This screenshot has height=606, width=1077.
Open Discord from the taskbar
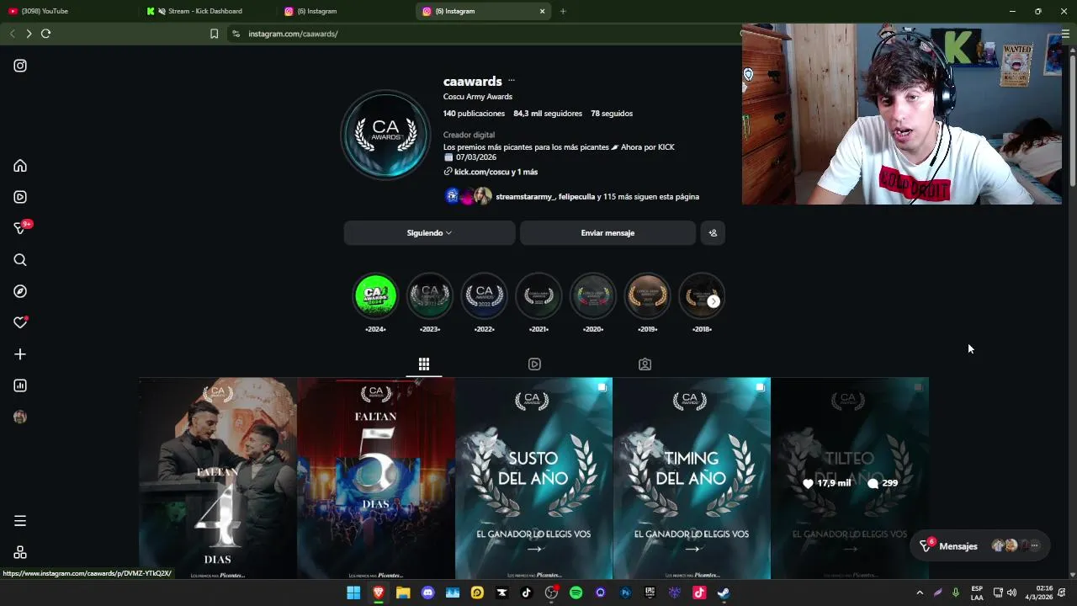pos(427,593)
